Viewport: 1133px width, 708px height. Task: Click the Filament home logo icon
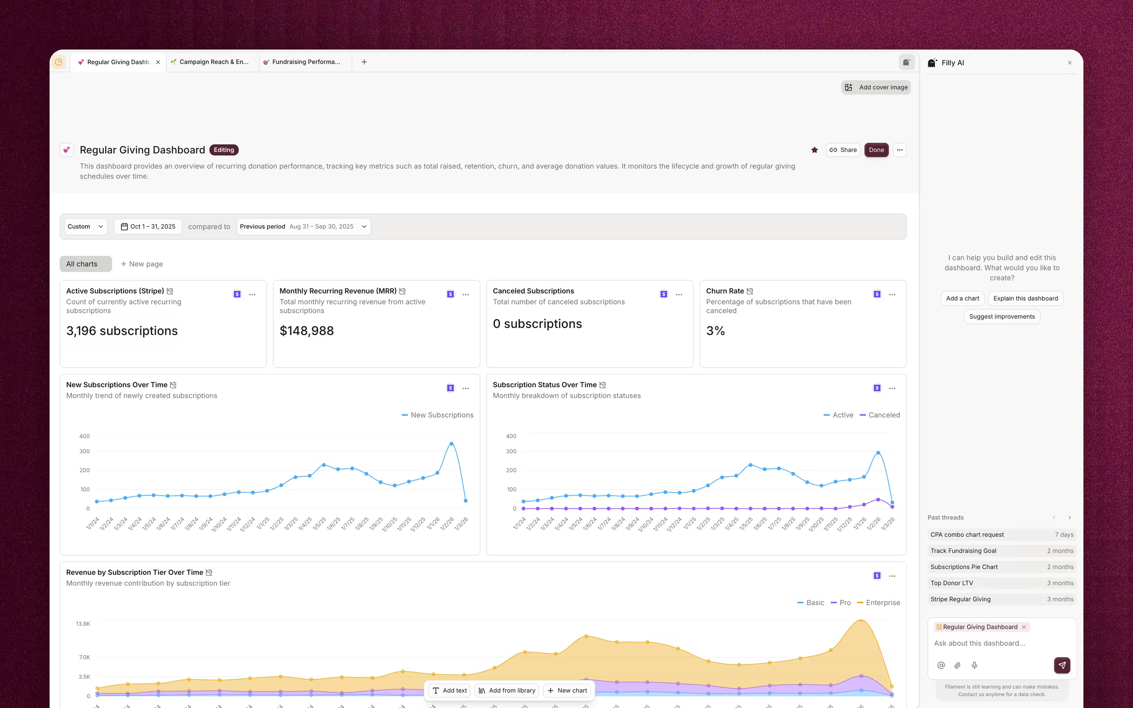point(59,62)
